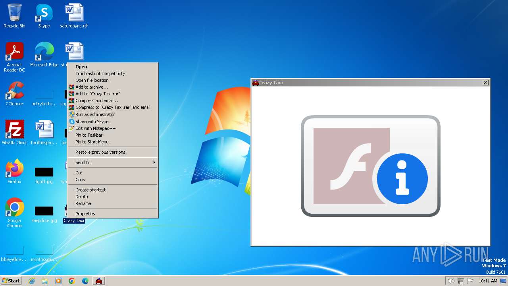The height and width of the screenshot is (286, 508).
Task: Click the Crazy Taxi window title icon
Action: click(x=256, y=83)
